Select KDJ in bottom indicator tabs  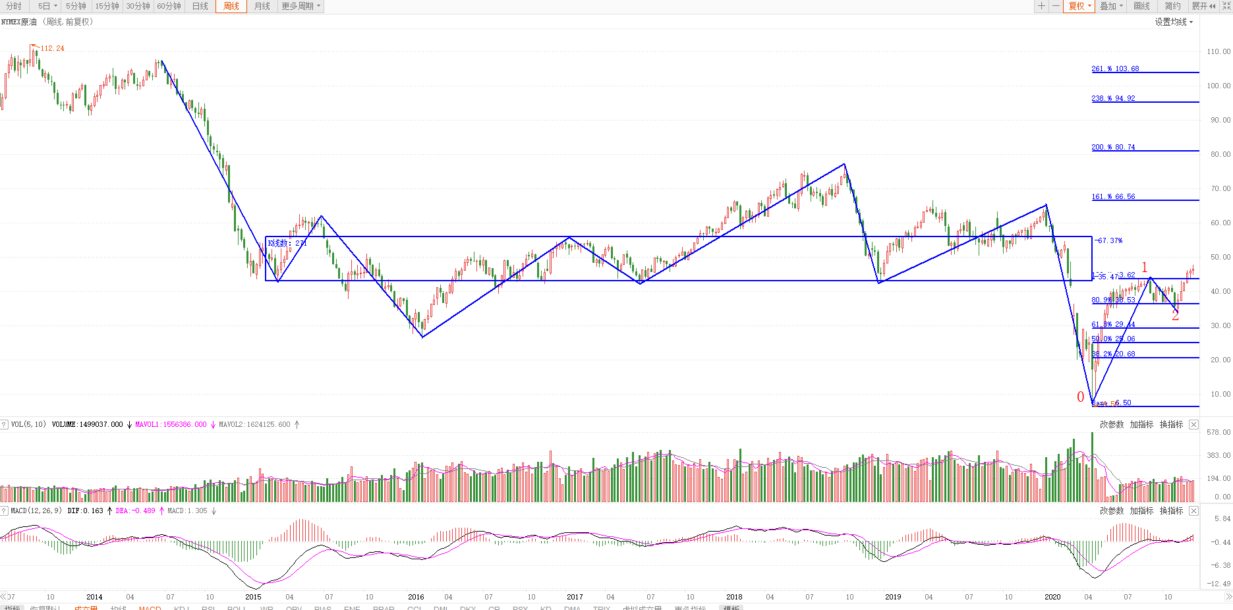pos(181,607)
